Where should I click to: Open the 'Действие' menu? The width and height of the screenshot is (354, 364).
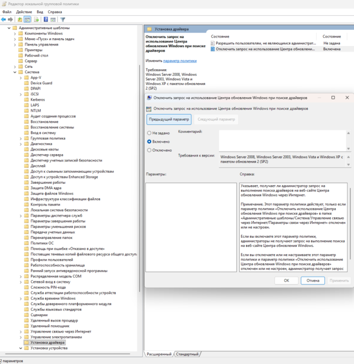coord(24,12)
